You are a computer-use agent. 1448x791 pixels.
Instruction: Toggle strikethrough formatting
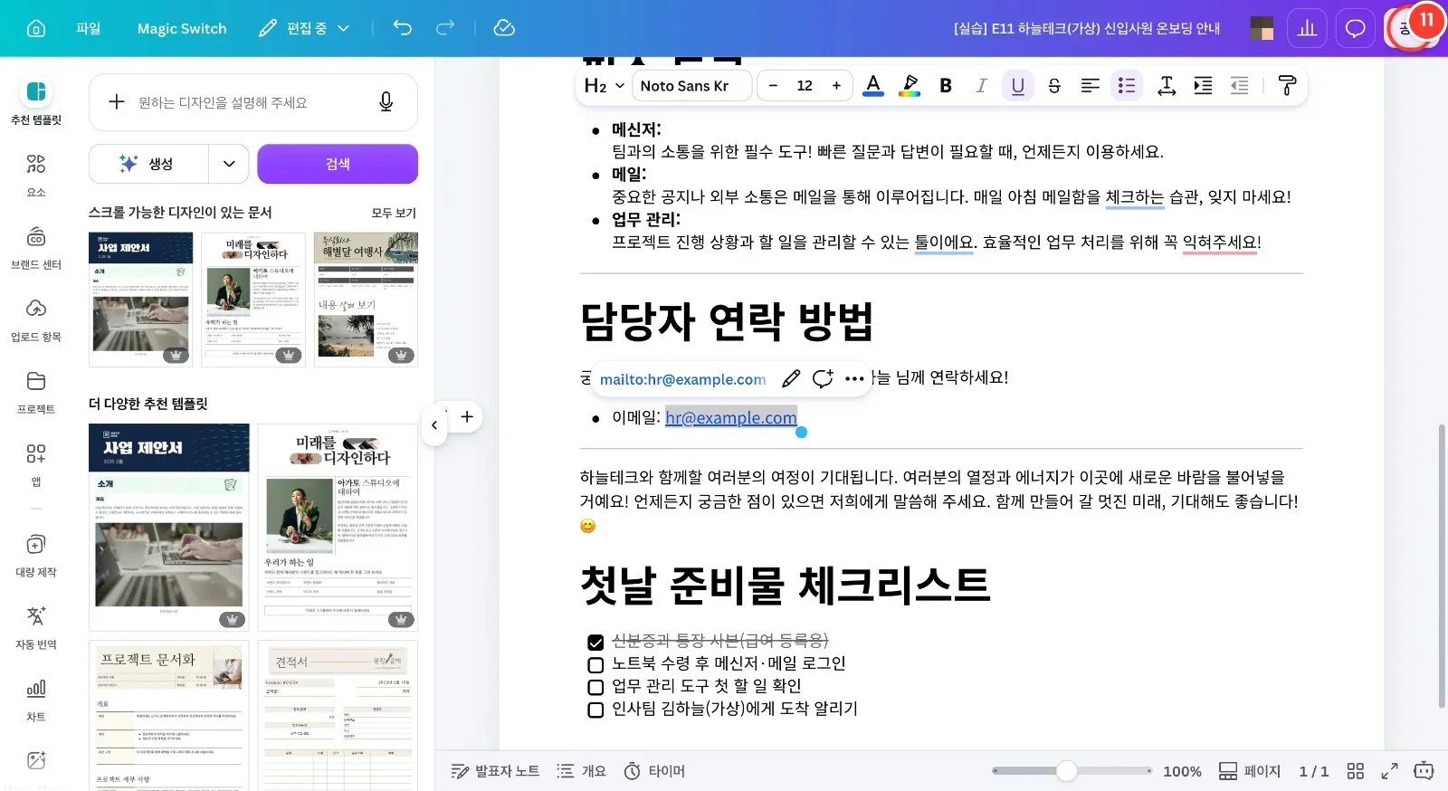pyautogui.click(x=1054, y=85)
